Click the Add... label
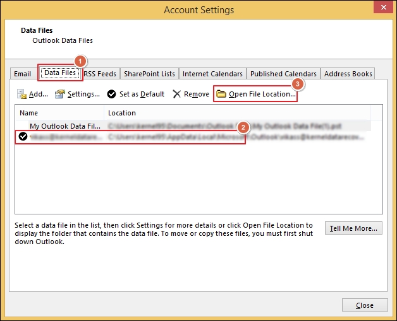 (x=38, y=94)
